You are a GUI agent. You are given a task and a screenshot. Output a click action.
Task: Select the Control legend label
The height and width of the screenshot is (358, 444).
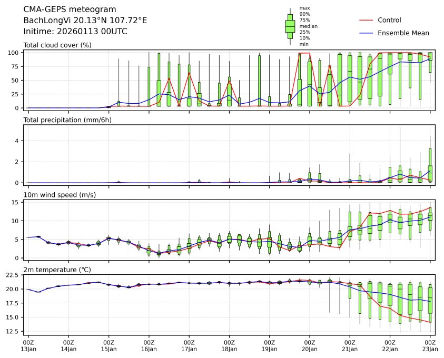pos(389,20)
